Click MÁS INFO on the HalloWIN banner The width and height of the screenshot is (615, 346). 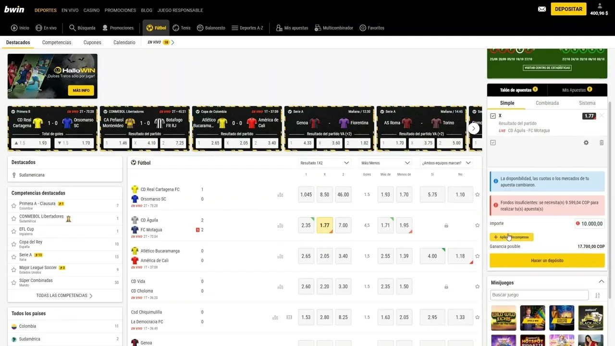(x=81, y=90)
